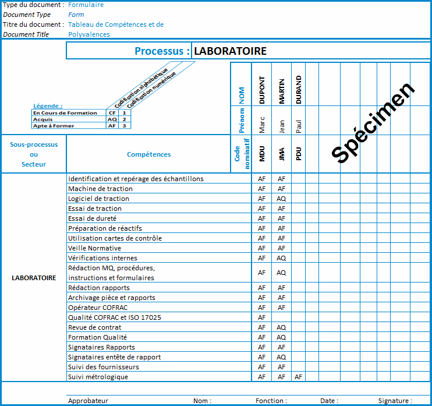Select the 'Essai de traction' row
The width and height of the screenshot is (432, 406).
(x=159, y=209)
